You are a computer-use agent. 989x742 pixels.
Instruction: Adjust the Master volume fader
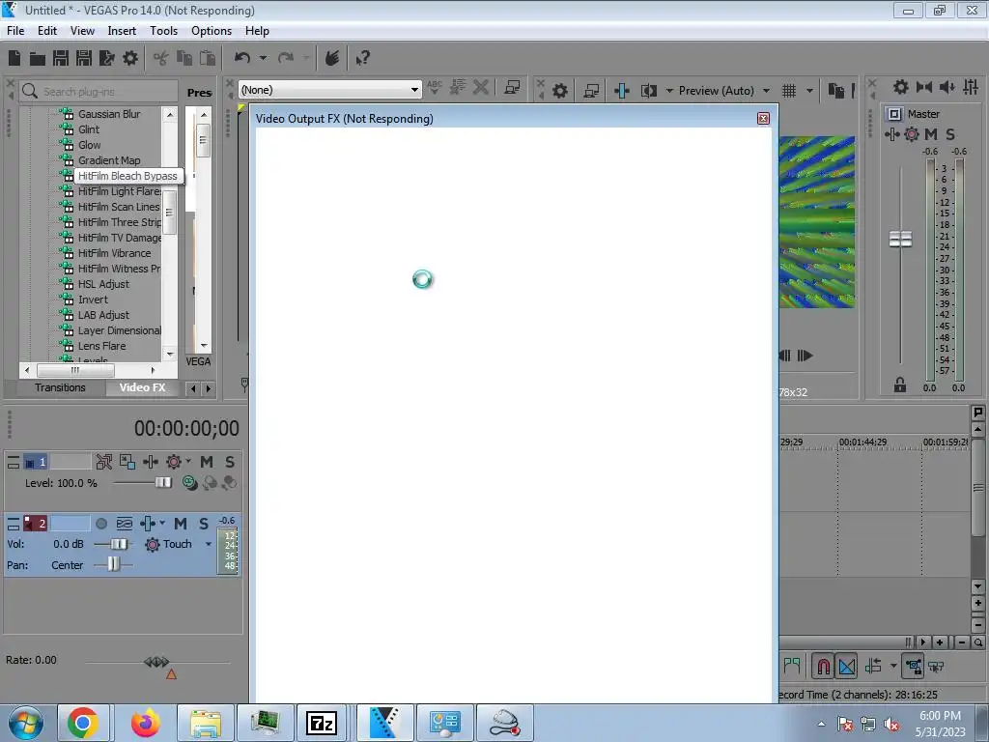click(x=900, y=239)
